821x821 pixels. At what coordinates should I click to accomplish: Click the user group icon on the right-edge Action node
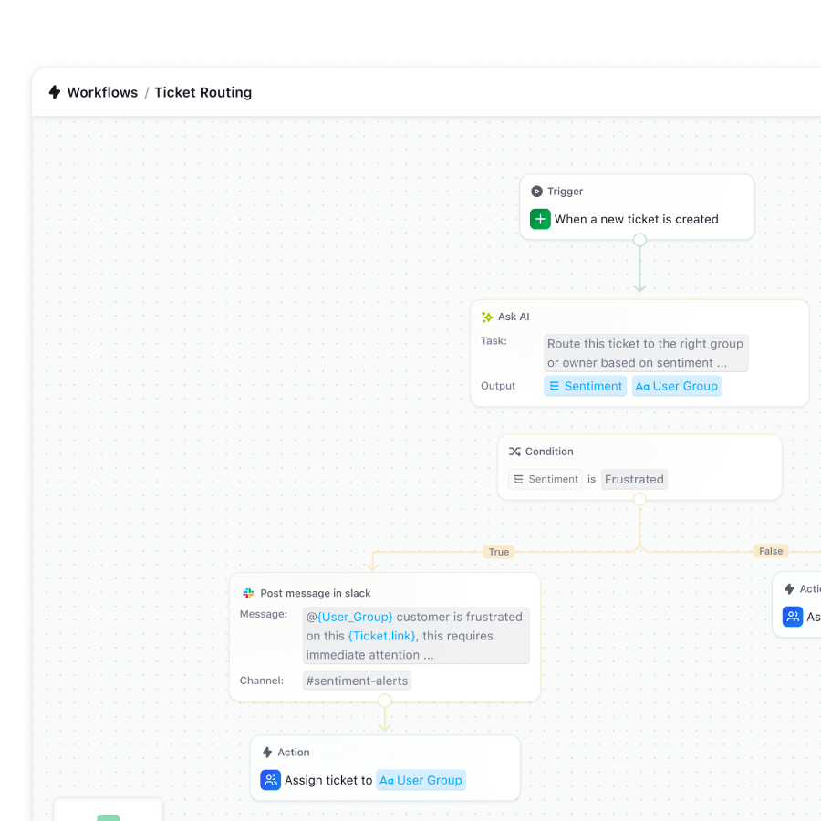793,617
